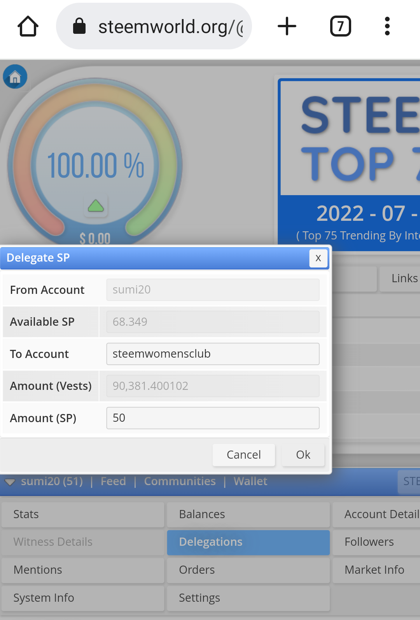
Task: Open the Orders tab
Action: [x=248, y=570]
